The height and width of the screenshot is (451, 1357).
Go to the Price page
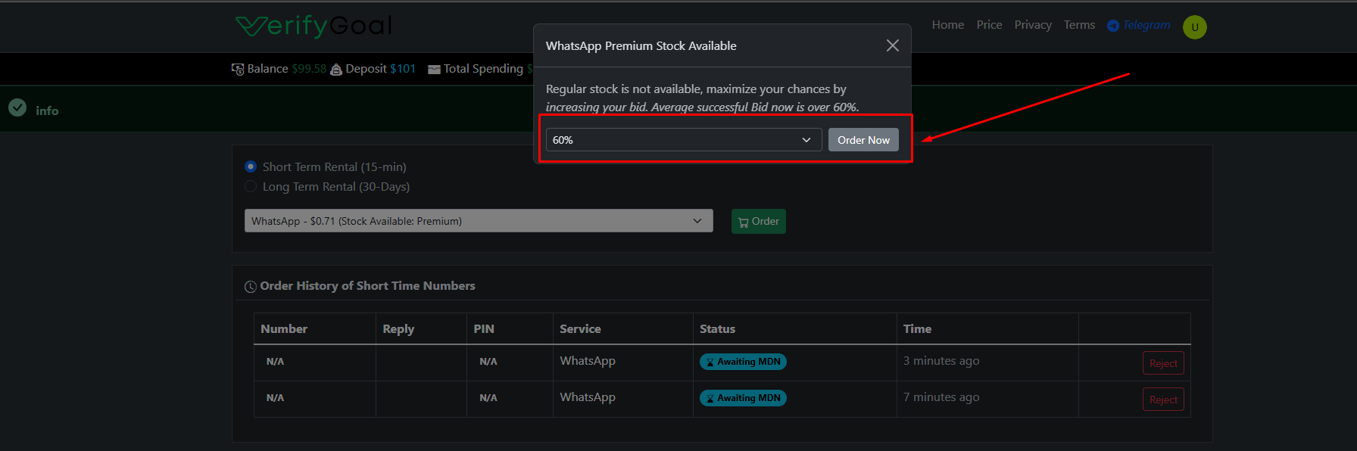click(989, 25)
